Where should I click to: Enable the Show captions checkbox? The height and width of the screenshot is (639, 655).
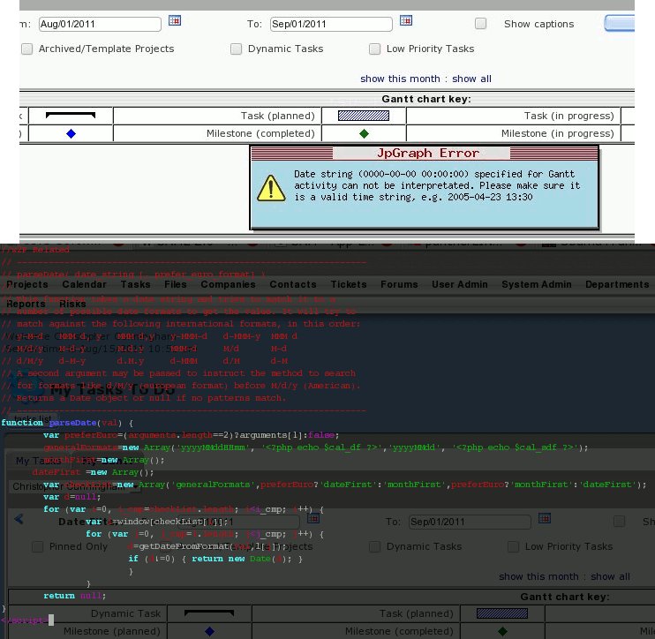coord(480,23)
